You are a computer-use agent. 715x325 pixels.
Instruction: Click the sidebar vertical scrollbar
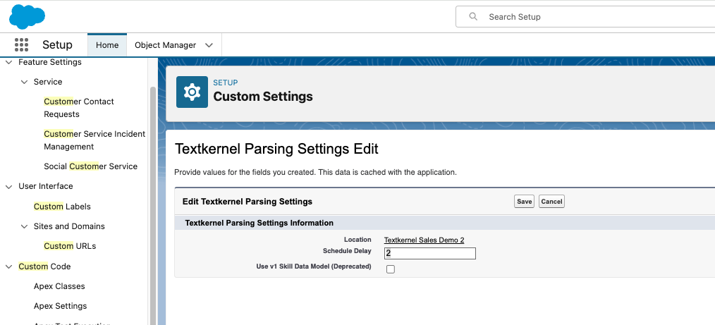click(153, 205)
